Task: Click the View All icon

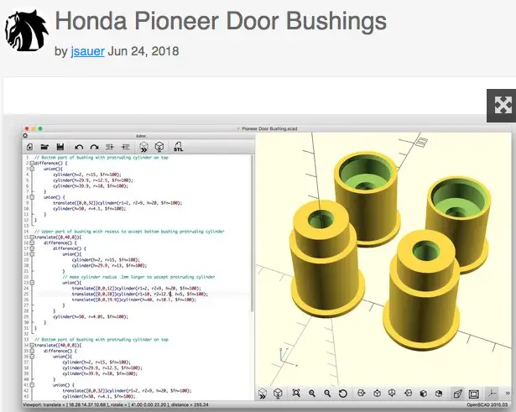Action: click(x=296, y=393)
